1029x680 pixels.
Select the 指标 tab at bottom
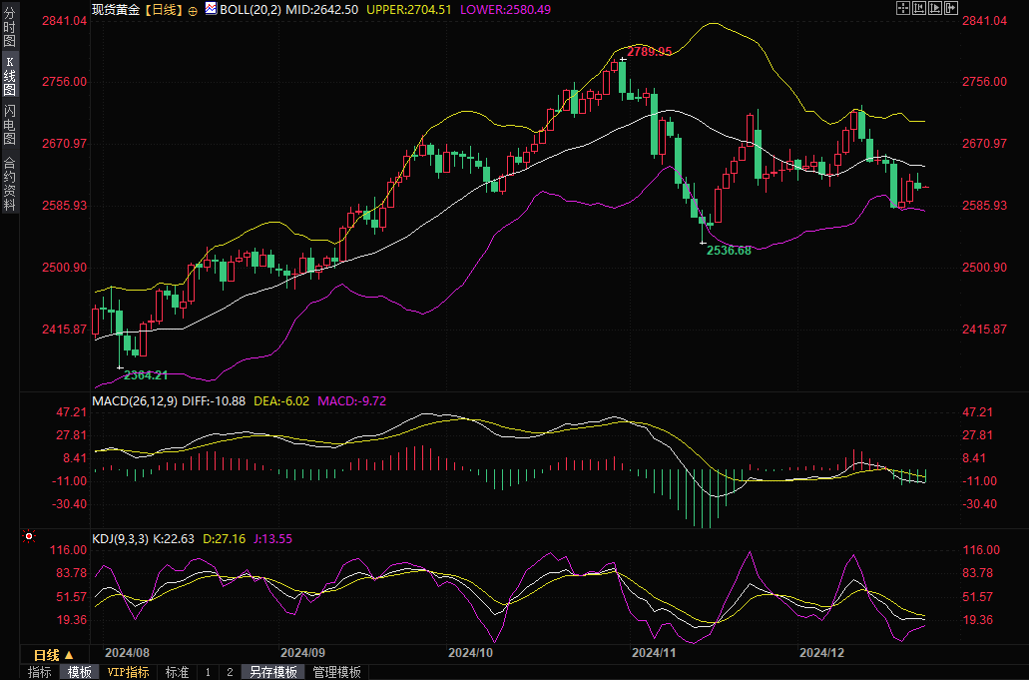40,672
